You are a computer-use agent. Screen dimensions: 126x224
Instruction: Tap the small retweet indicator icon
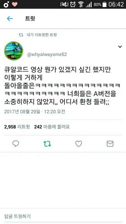21,35
